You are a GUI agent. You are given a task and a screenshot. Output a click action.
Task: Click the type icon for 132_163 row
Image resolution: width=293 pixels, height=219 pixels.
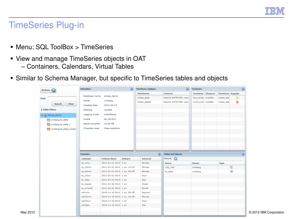point(231,167)
